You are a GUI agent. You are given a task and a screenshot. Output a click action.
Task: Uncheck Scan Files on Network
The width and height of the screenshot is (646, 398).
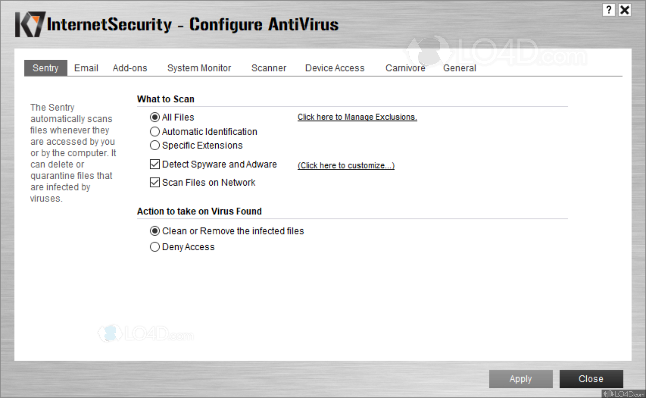click(x=154, y=182)
